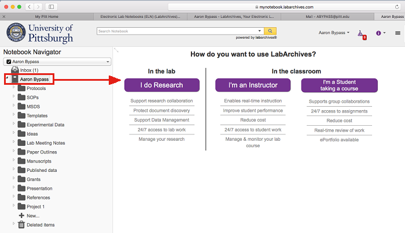
Task: Click the 'Support research collaboration' text
Action: point(161,101)
